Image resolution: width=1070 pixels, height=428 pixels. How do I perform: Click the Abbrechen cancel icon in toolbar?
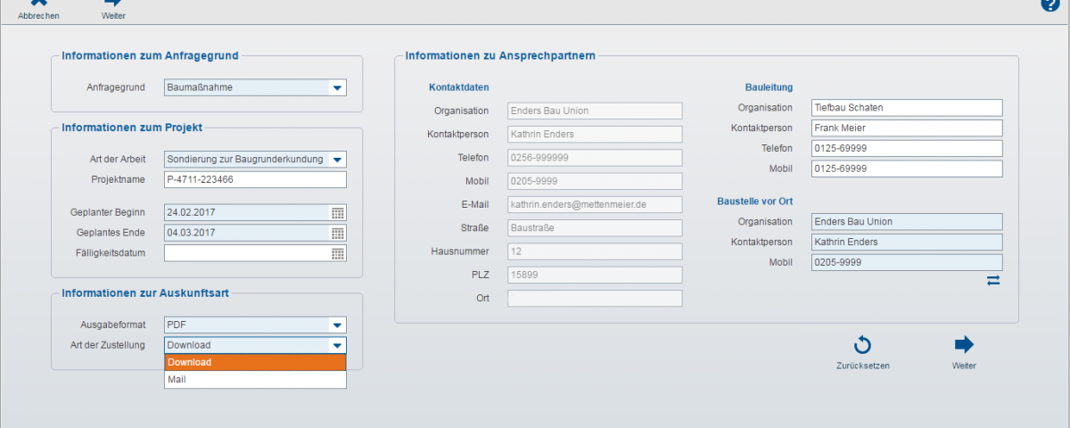(38, 4)
